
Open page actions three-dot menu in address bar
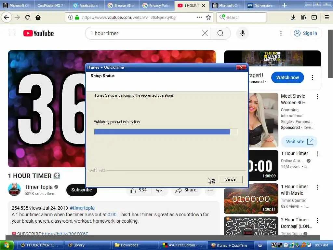click(x=199, y=17)
